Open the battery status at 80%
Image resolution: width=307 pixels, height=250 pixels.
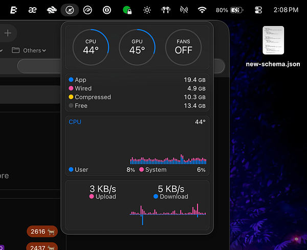(x=229, y=10)
